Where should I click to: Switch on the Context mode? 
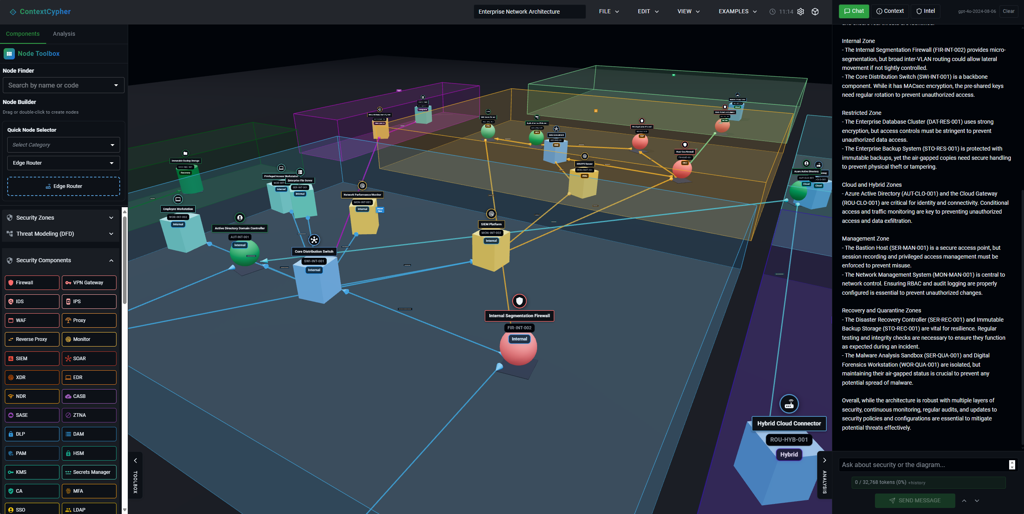890,11
